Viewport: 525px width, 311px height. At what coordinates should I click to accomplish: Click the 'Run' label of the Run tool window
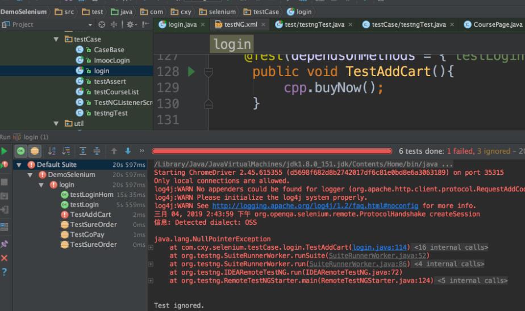click(x=5, y=137)
